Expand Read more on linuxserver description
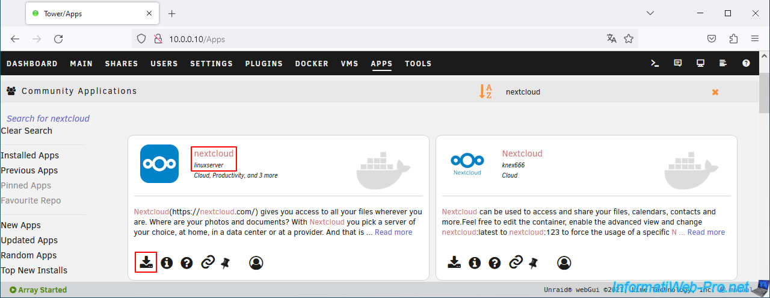This screenshot has height=298, width=770. pos(393,232)
